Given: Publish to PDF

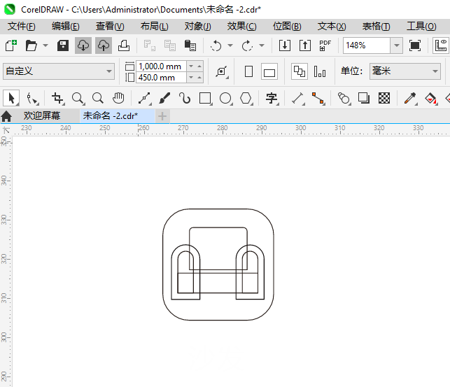Looking at the screenshot, I should click(325, 45).
